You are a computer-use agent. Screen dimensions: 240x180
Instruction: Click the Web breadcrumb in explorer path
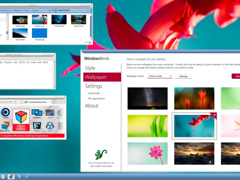coord(26,10)
